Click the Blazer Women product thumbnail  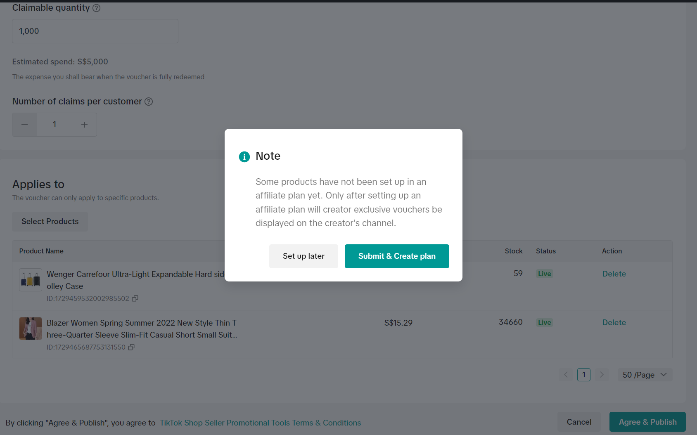[x=31, y=329]
